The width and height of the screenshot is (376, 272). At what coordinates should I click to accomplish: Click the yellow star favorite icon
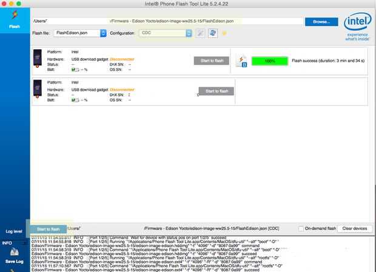pos(224,33)
